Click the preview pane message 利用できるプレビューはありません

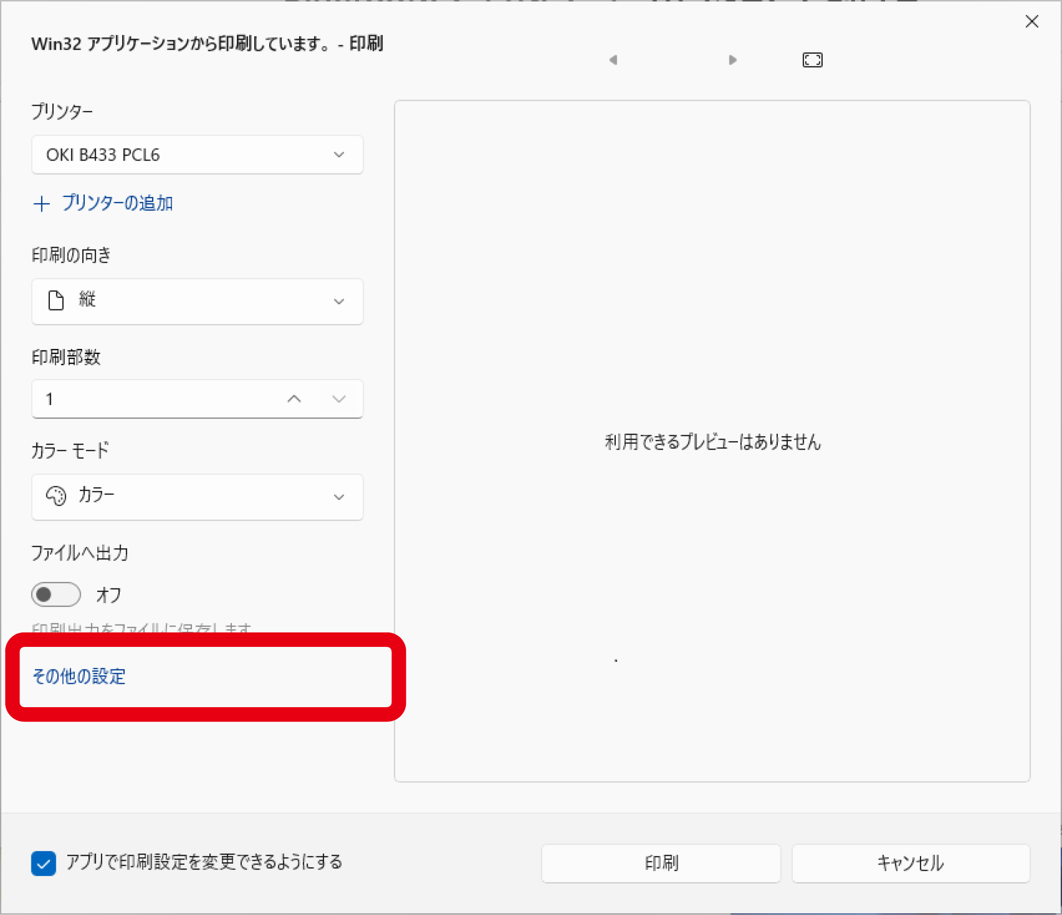(x=713, y=442)
